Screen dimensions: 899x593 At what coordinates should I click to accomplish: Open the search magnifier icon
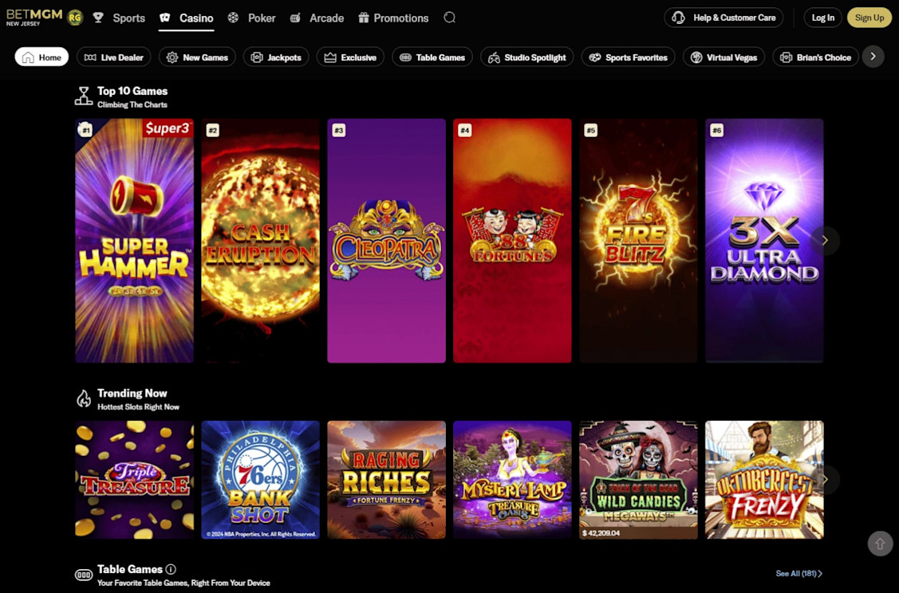coord(450,18)
